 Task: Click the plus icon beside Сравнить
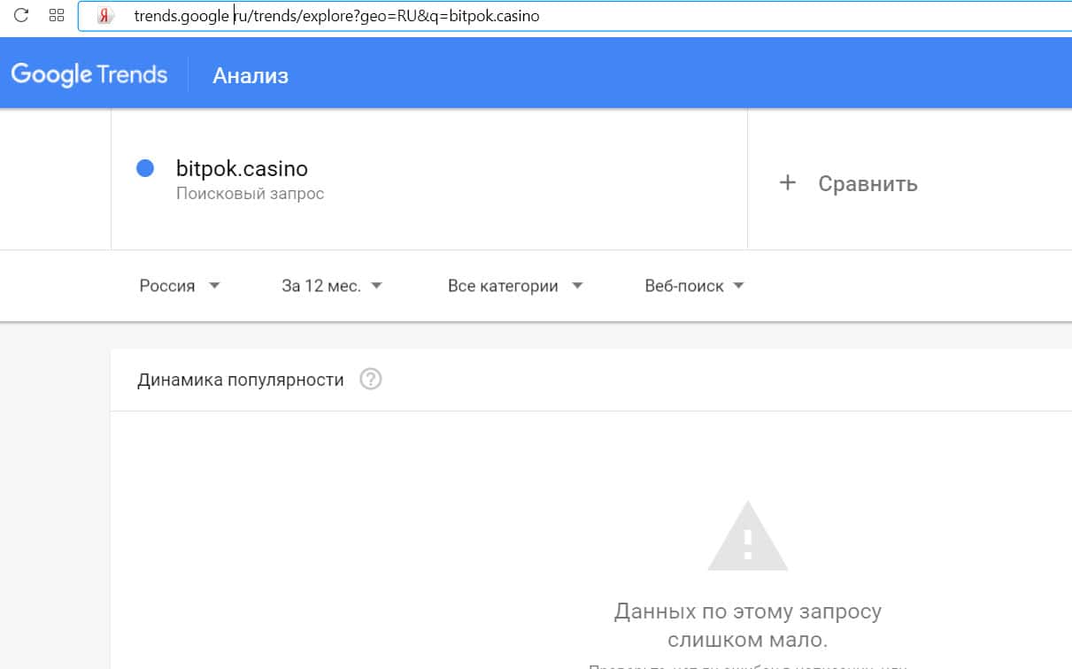tap(787, 183)
